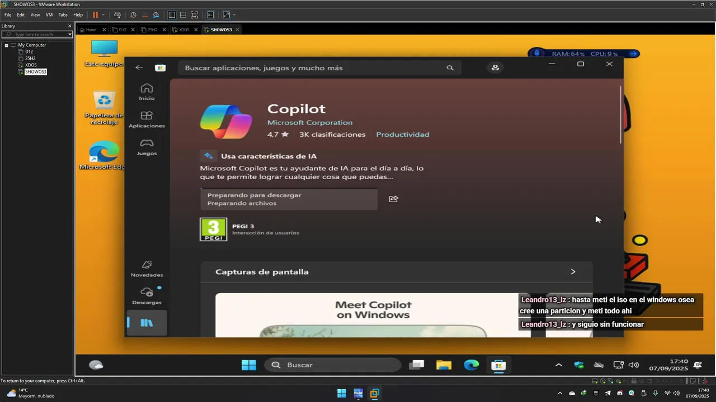Screen dimensions: 716x402
Task: Select XDOS in library tree
Action: coord(31,65)
